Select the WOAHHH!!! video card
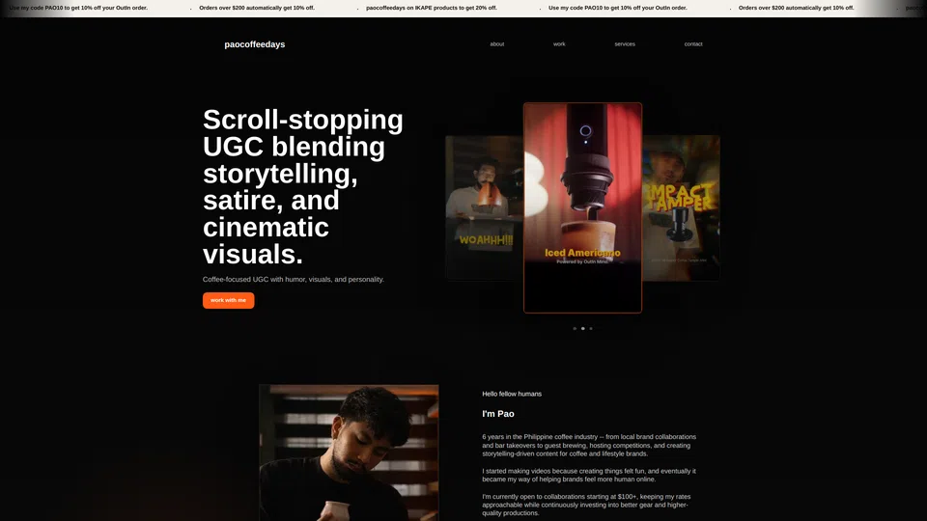The height and width of the screenshot is (521, 927). 484,207
